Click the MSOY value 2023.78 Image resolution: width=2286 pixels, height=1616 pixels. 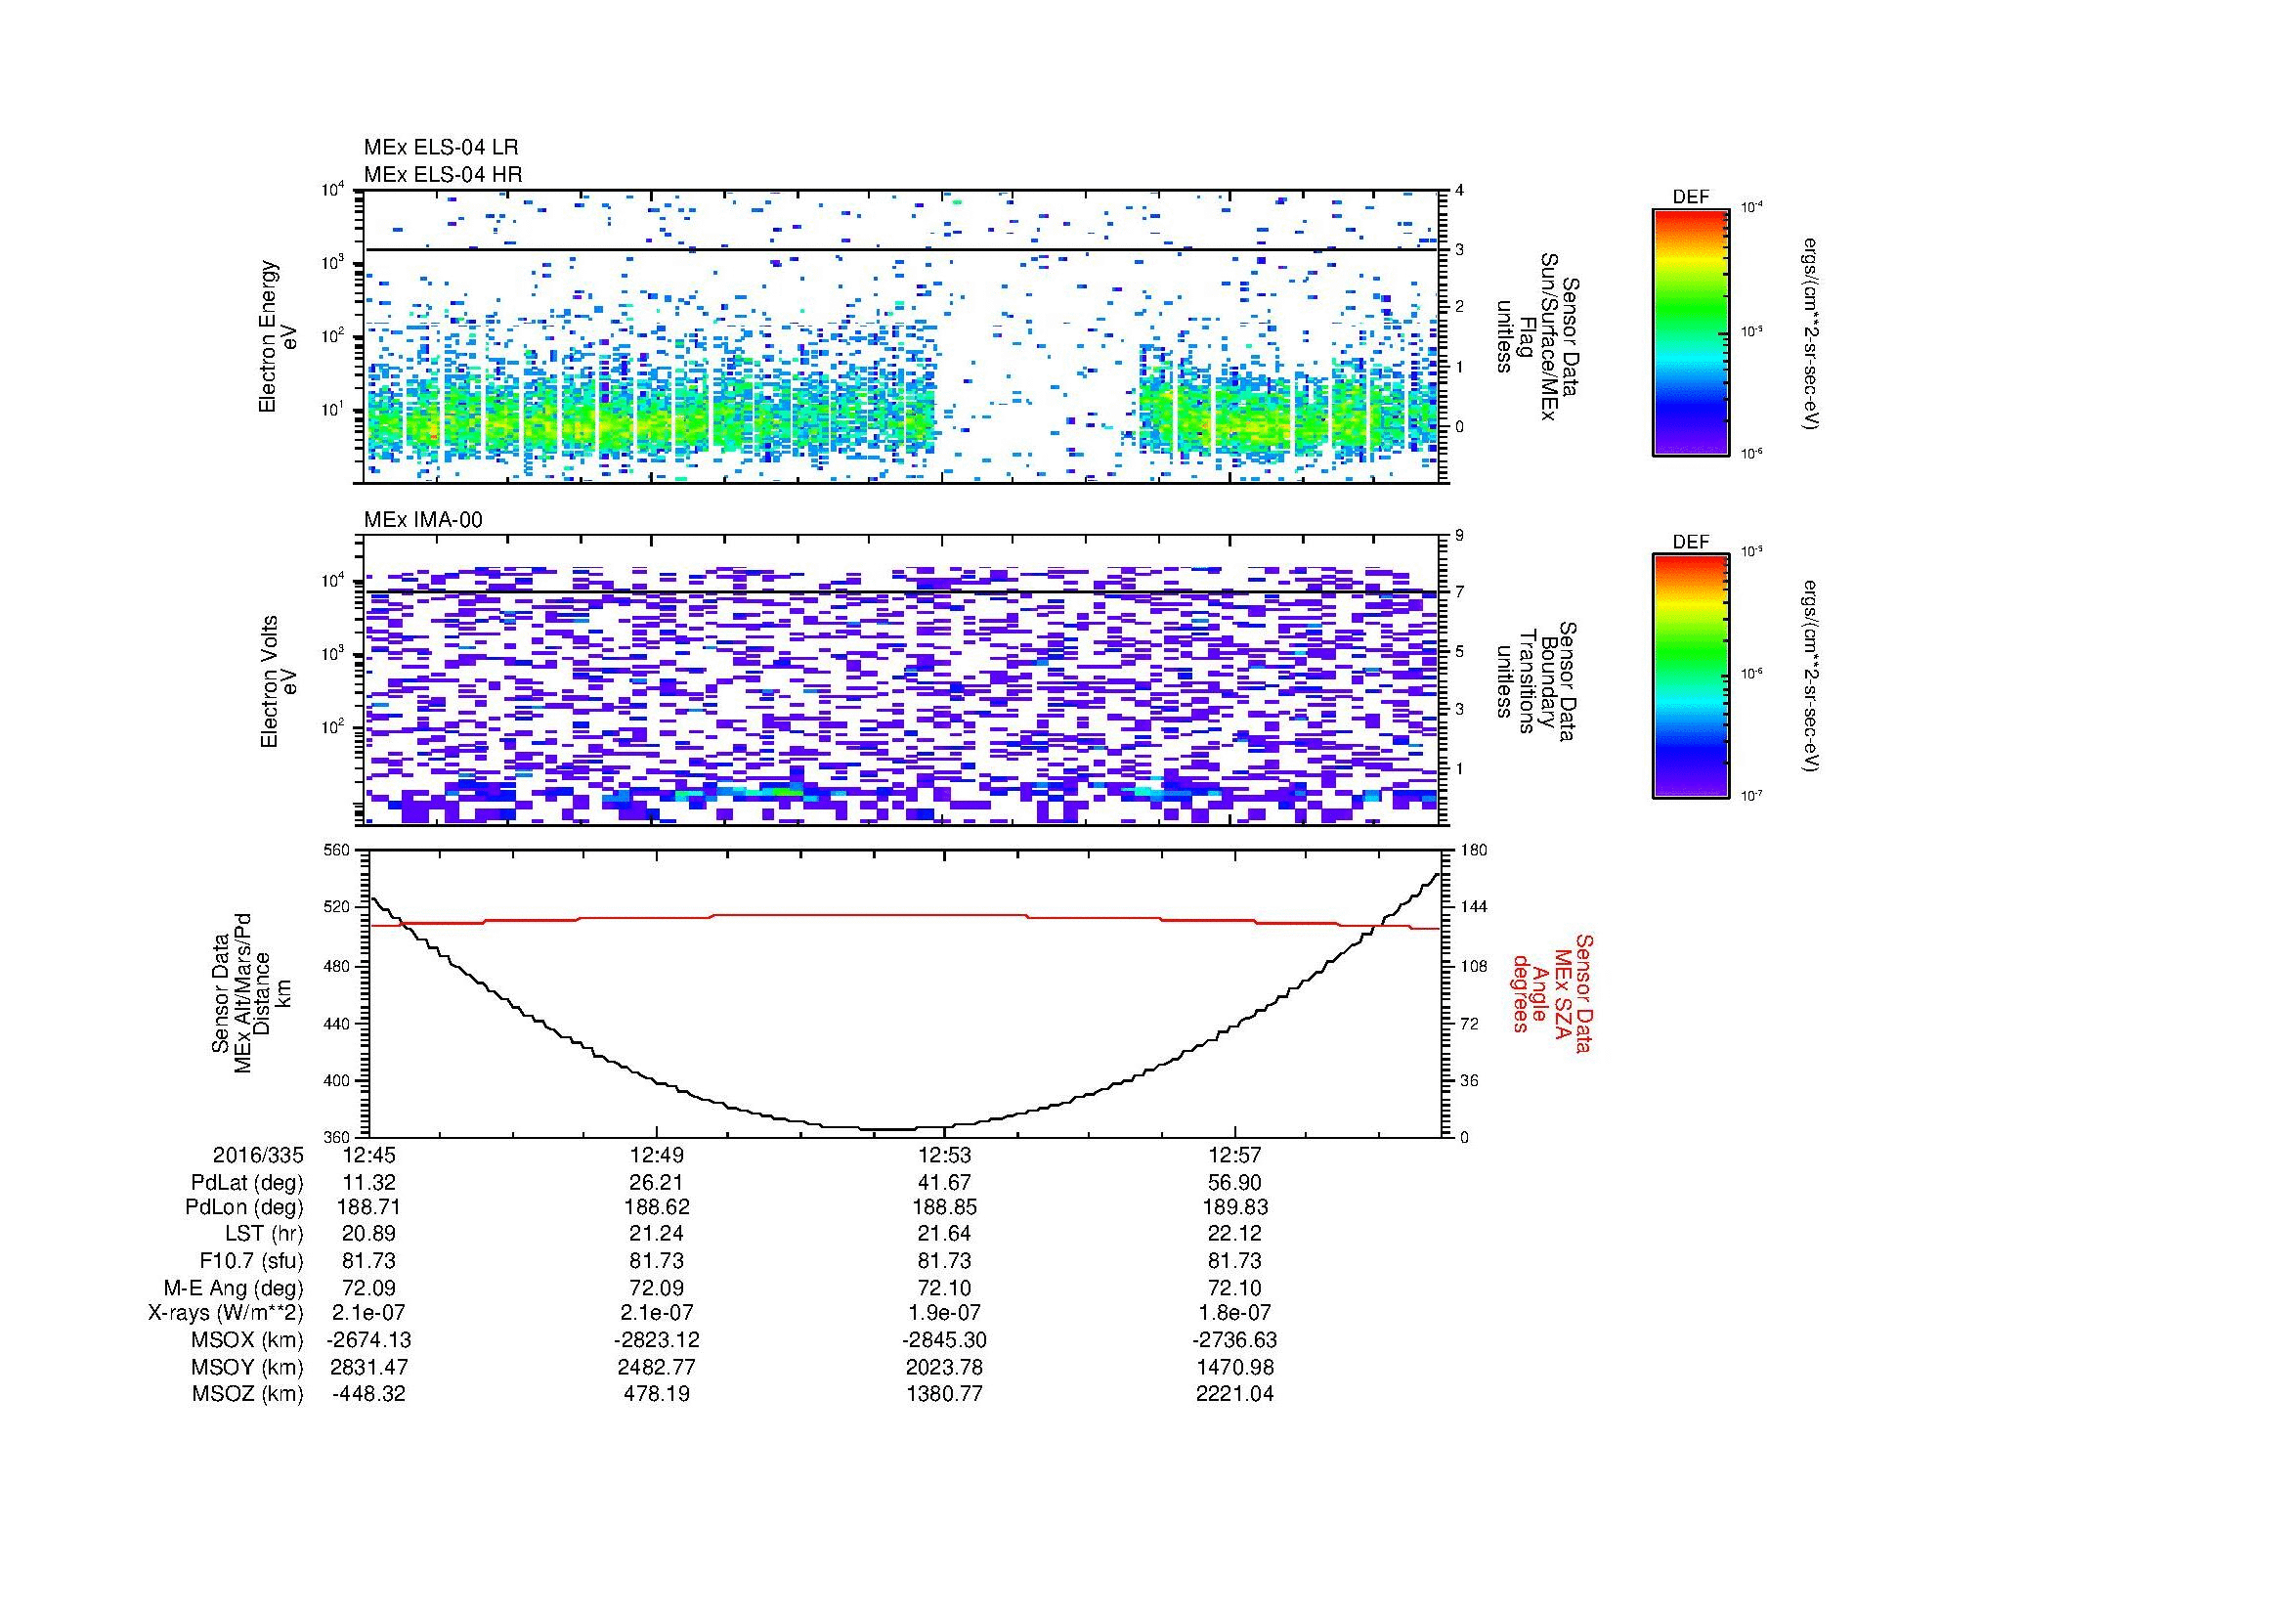coord(944,1367)
